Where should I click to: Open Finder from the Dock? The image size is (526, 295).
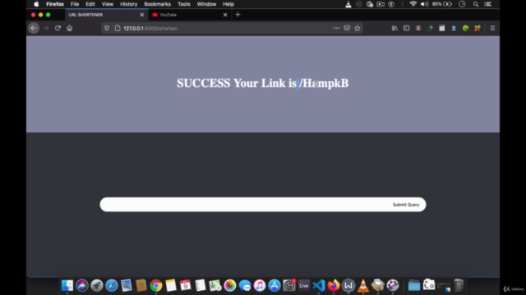click(67, 285)
